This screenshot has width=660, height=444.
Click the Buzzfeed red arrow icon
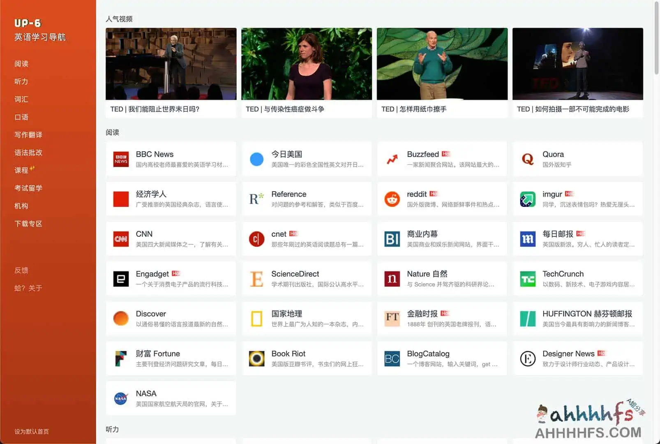coord(392,159)
